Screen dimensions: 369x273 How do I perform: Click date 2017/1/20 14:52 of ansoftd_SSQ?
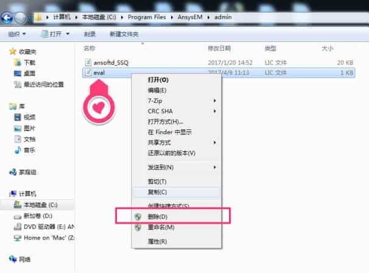coord(230,63)
